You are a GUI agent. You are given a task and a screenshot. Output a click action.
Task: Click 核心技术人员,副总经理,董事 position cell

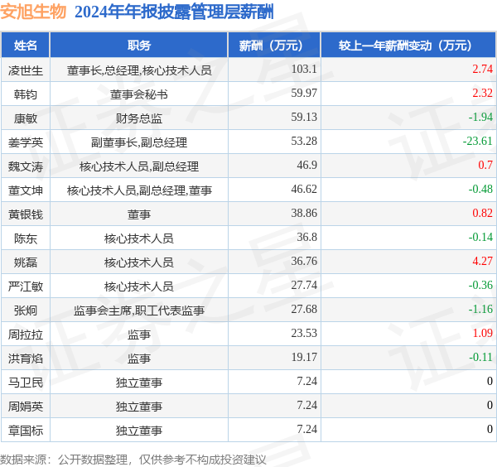(139, 190)
